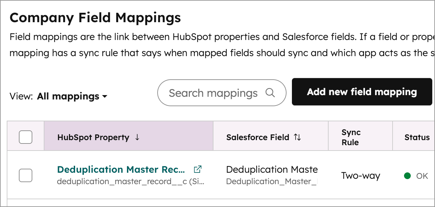
Task: Click the green OK status dot
Action: click(x=408, y=175)
